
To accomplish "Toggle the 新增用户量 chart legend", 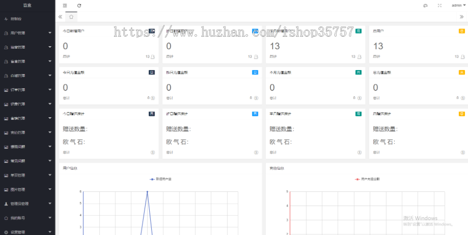I will (x=161, y=179).
